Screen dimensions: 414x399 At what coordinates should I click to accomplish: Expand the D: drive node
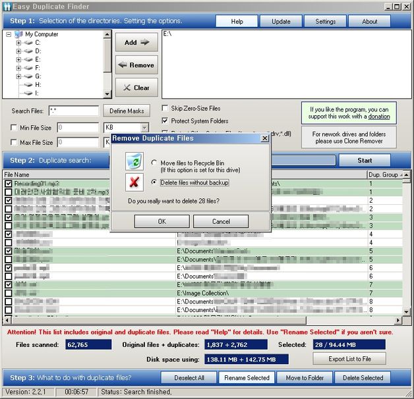(x=18, y=51)
